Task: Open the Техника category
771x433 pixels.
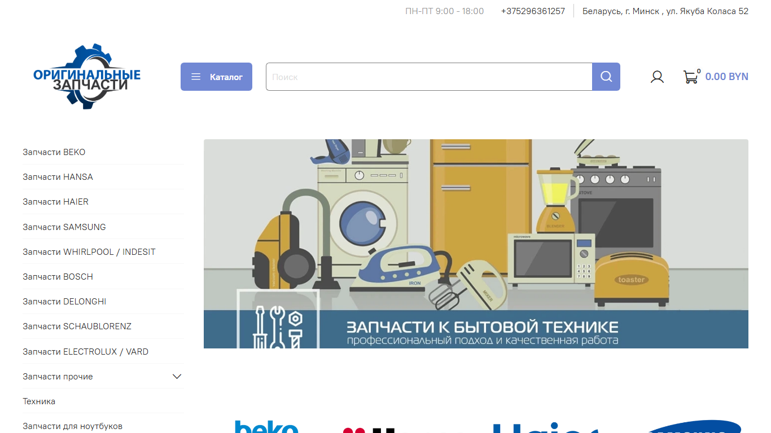Action: pyautogui.click(x=39, y=401)
